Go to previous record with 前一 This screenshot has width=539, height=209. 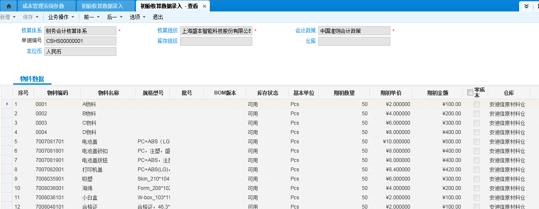89,17
